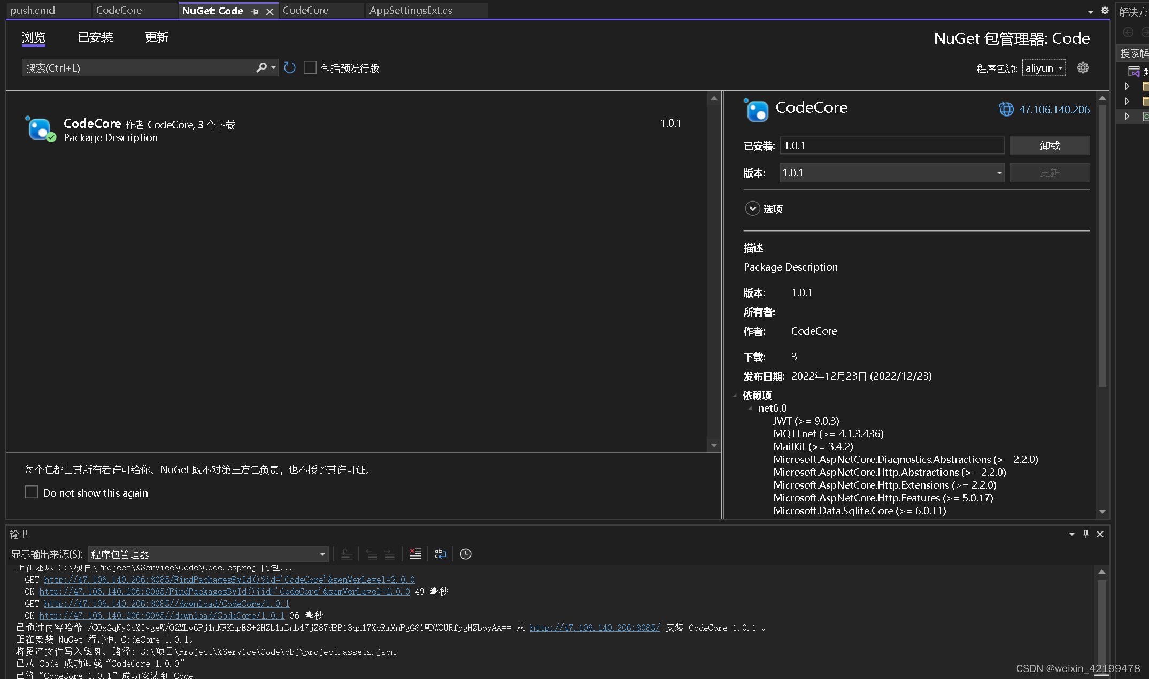Open search box dropdown arrow
Screen dimensions: 1149x679
(x=273, y=68)
